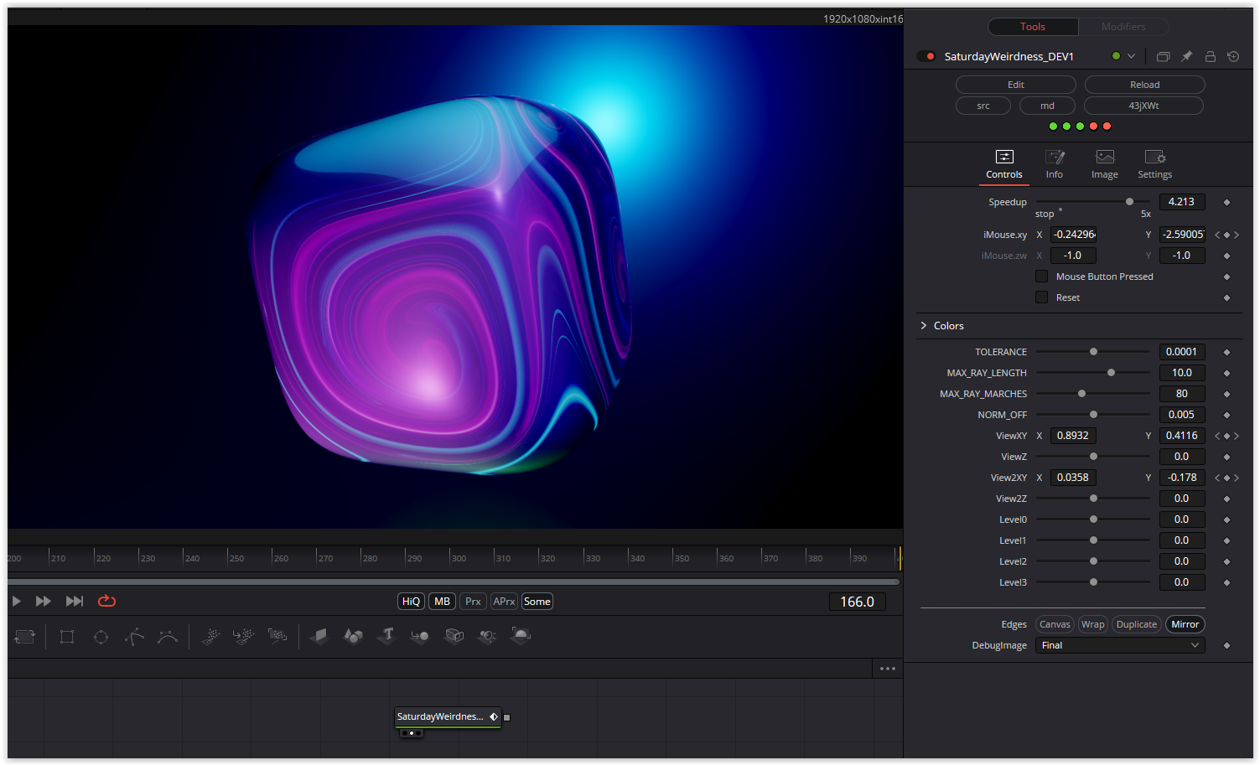Screen dimensions: 1260x765
Task: Lock the SaturdayWeirdness_DEV1 tool
Action: point(1210,56)
